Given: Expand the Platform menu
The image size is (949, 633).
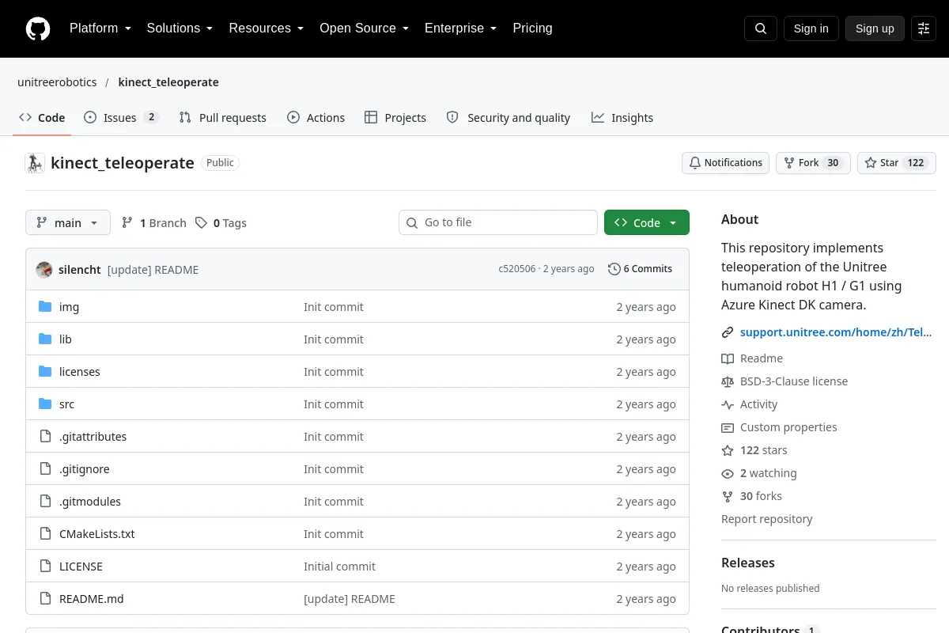Looking at the screenshot, I should (100, 28).
